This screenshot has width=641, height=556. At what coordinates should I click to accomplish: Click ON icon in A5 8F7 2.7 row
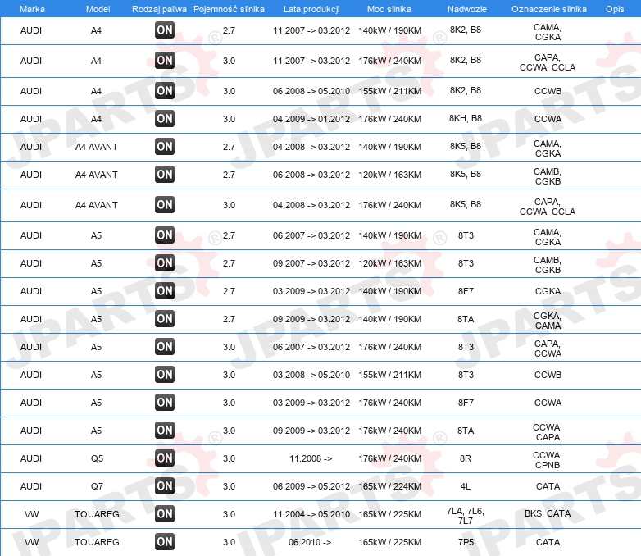click(165, 290)
